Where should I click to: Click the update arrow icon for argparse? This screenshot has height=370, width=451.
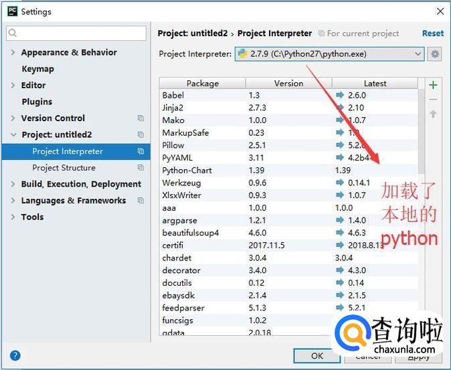click(x=340, y=220)
